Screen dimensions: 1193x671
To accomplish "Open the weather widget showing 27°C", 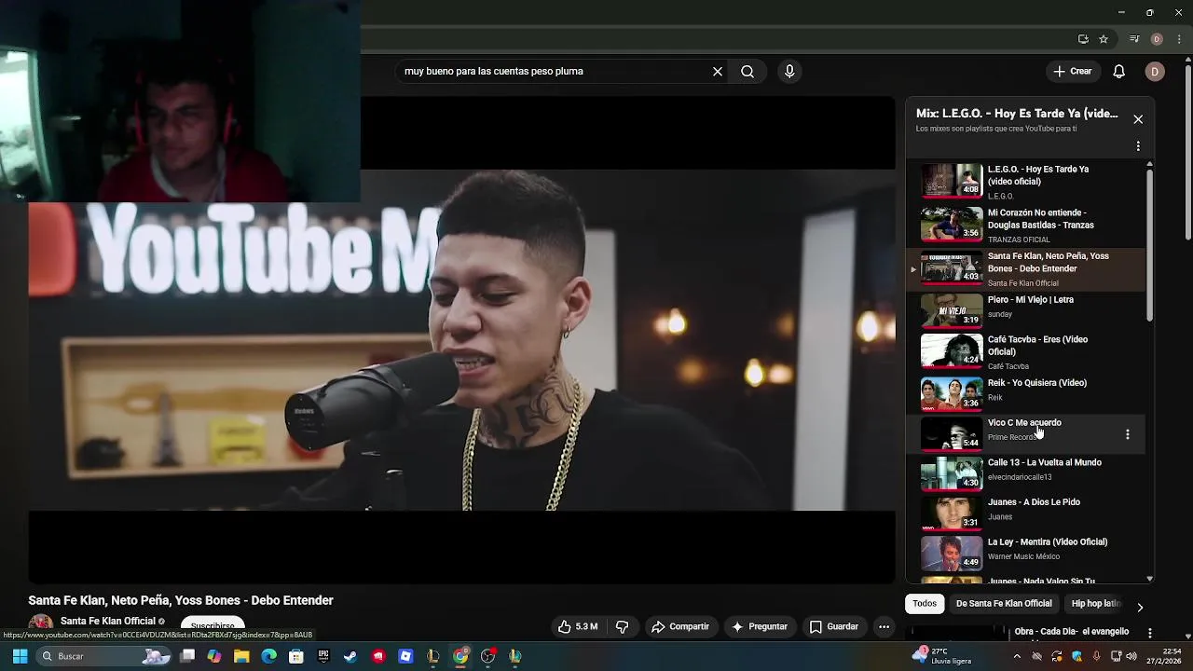I will click(x=941, y=656).
